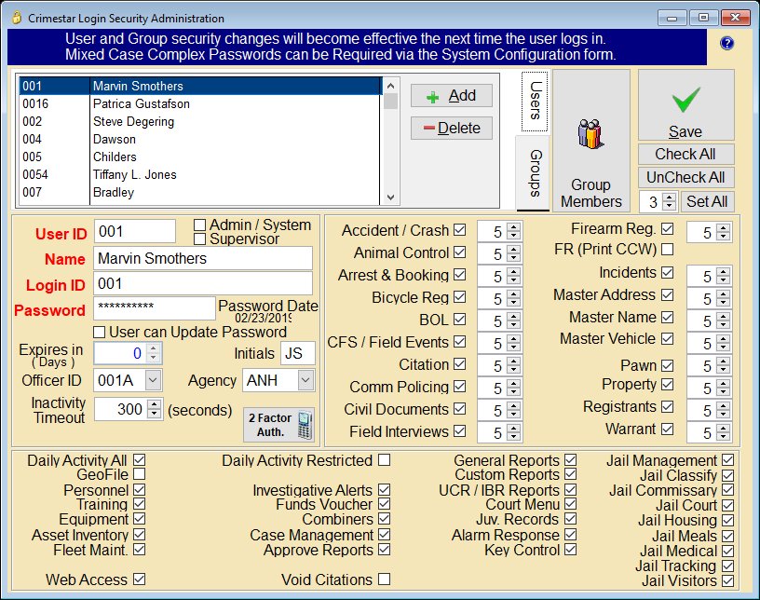The image size is (760, 600).
Task: Click the Password input field
Action: 155,308
